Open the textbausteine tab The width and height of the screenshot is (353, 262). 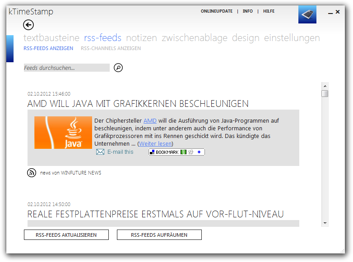(51, 38)
